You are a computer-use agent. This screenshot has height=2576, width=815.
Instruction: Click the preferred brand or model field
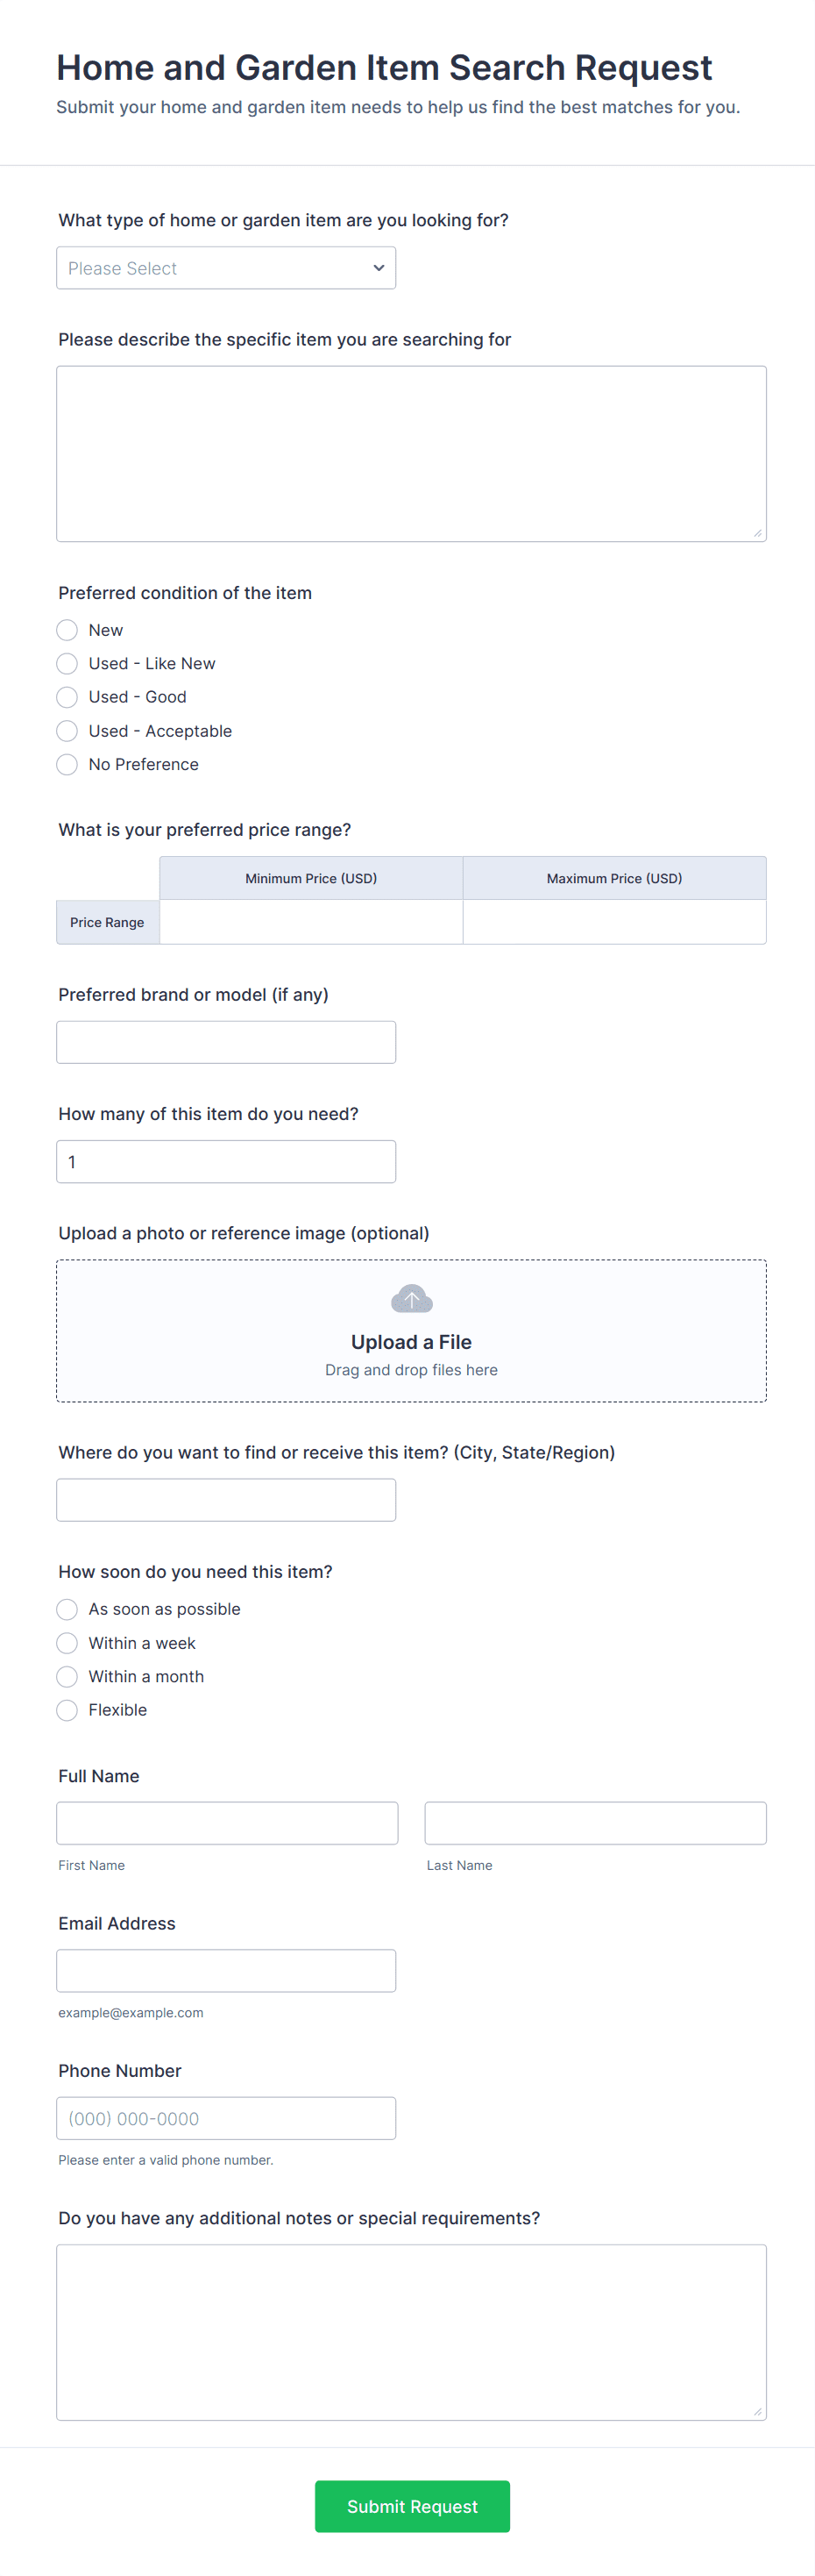(226, 1042)
